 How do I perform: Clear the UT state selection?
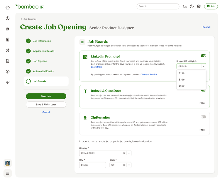pyautogui.click(x=124, y=165)
